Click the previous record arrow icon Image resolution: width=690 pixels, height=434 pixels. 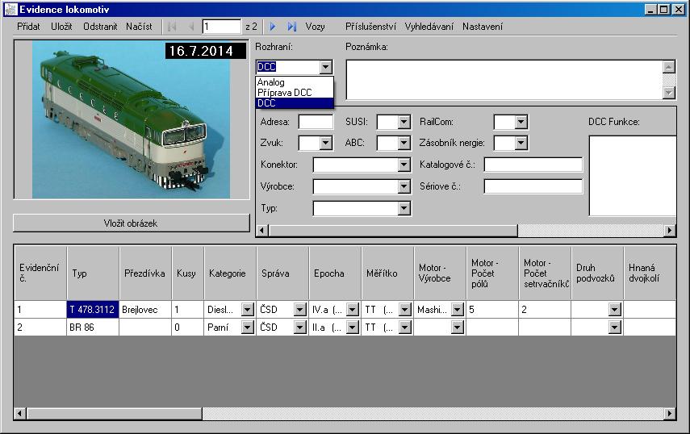click(x=191, y=27)
